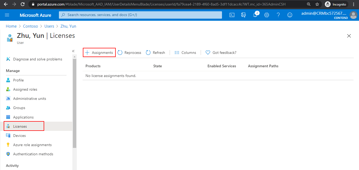Open the portal settings gear
The image size is (359, 170).
click(x=266, y=15)
